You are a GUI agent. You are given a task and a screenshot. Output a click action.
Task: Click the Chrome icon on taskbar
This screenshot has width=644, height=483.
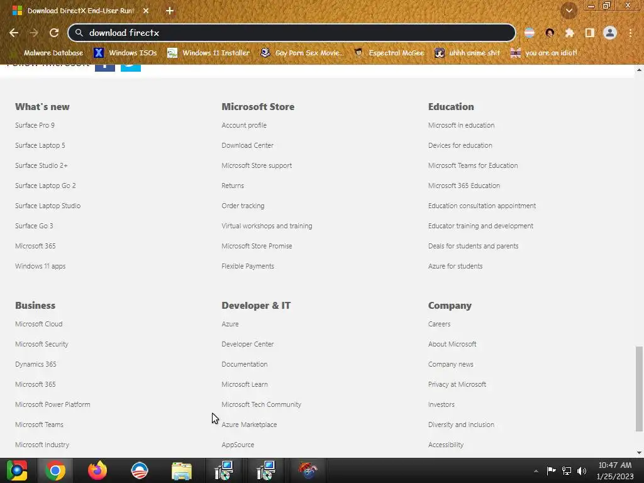pos(55,470)
